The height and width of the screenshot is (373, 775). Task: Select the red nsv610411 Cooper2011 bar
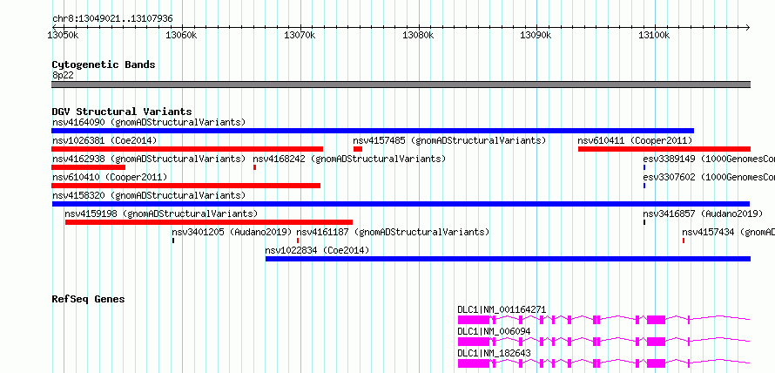tap(664, 149)
